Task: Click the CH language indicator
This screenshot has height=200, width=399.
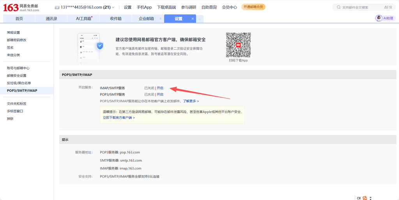Action: coord(359,198)
